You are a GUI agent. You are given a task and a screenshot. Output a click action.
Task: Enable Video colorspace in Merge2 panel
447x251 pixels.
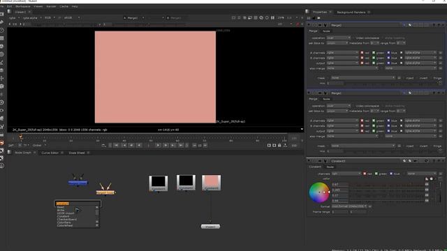(353, 38)
